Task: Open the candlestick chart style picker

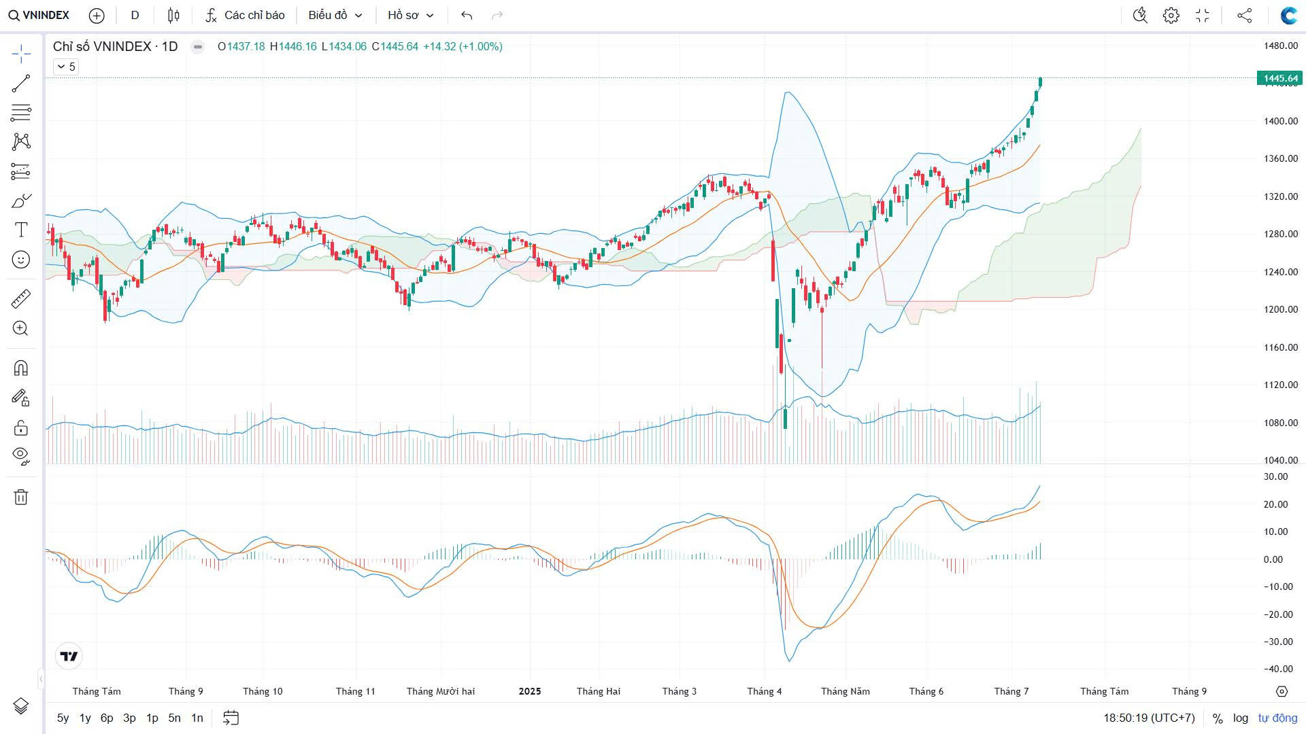Action: (173, 15)
